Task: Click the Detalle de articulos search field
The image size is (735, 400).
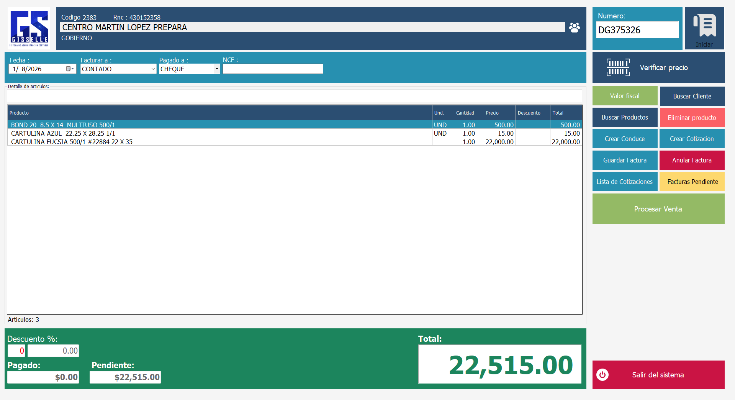Action: 294,96
